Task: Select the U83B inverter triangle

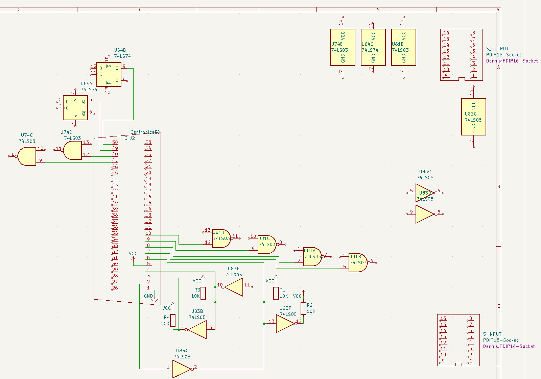Action: point(197,330)
